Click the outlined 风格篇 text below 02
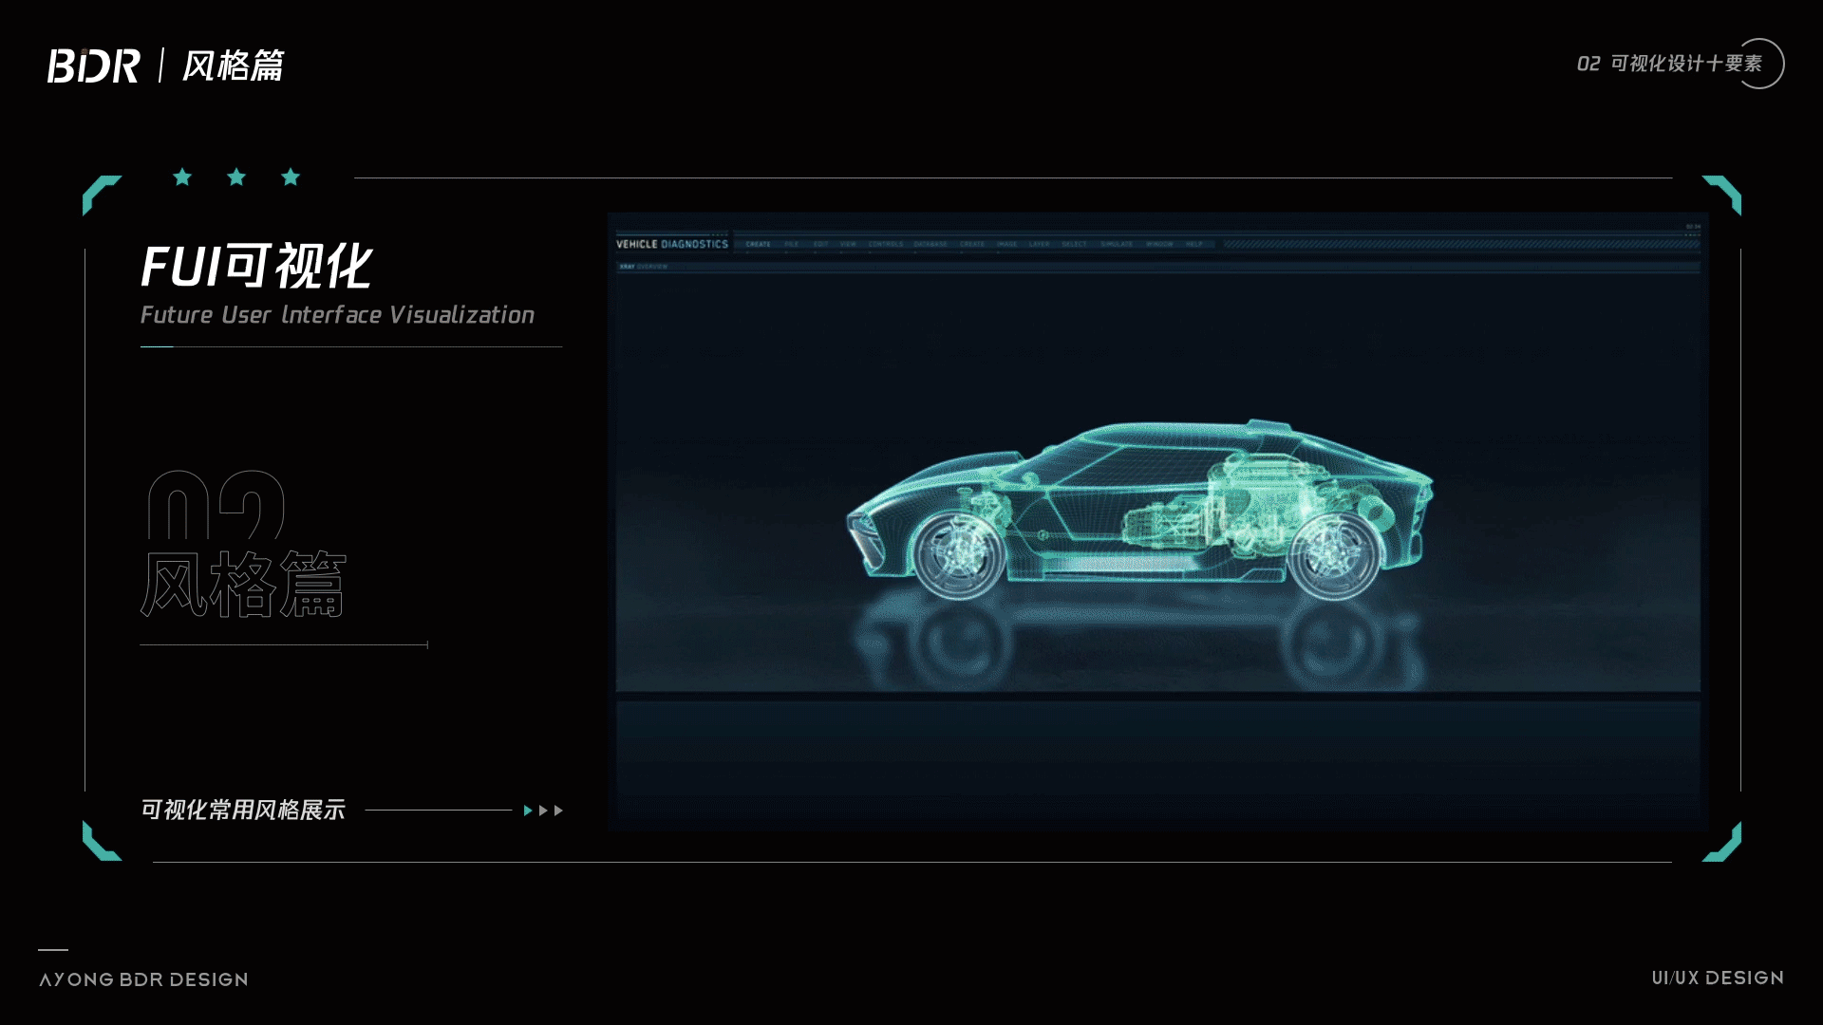 point(244,584)
